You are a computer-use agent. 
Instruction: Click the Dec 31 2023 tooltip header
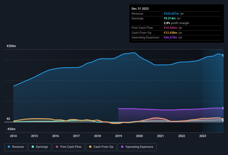click(140, 9)
